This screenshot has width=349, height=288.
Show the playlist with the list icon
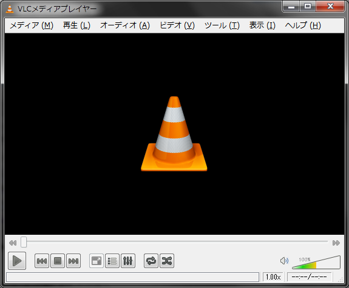112,261
